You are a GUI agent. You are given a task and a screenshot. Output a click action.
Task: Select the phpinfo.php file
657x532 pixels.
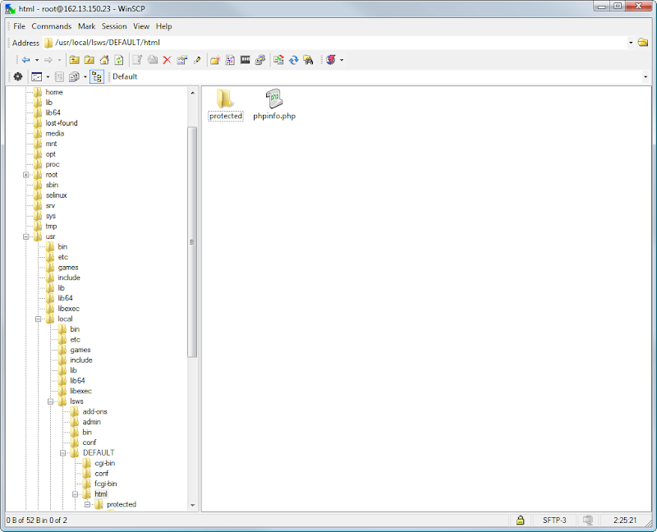tap(274, 105)
